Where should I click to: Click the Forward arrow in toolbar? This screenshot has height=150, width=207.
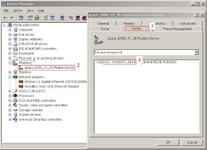click(12, 17)
